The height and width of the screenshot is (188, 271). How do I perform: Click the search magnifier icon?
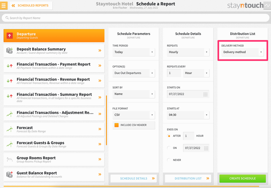tap(7, 18)
